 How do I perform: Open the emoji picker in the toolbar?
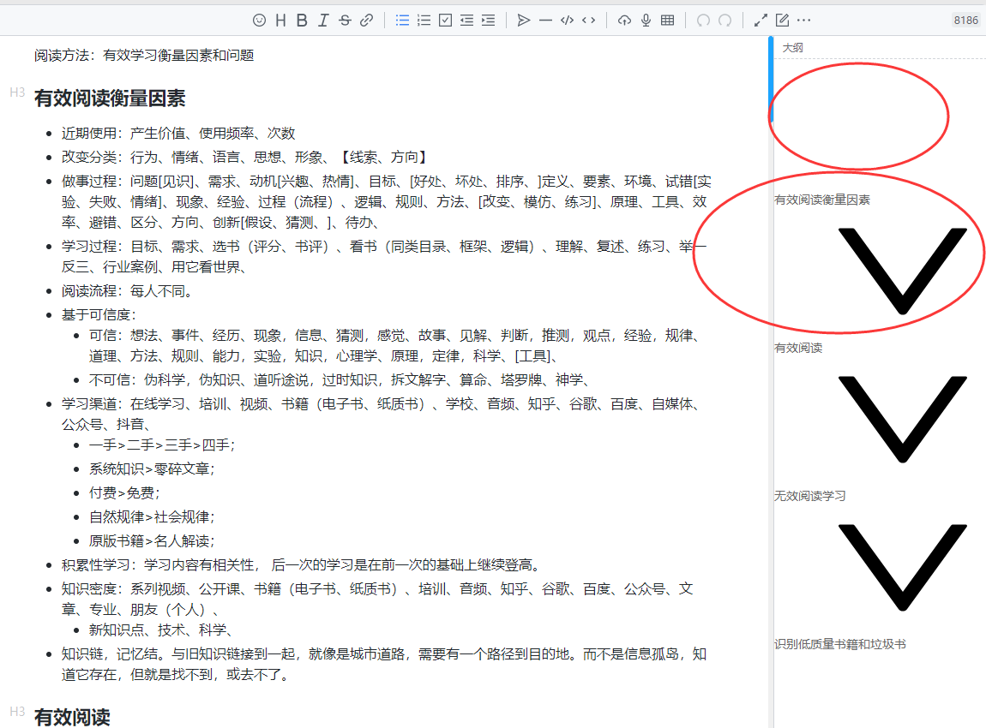click(259, 20)
